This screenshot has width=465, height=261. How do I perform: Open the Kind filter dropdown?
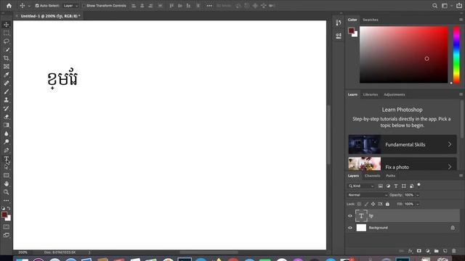click(361, 186)
